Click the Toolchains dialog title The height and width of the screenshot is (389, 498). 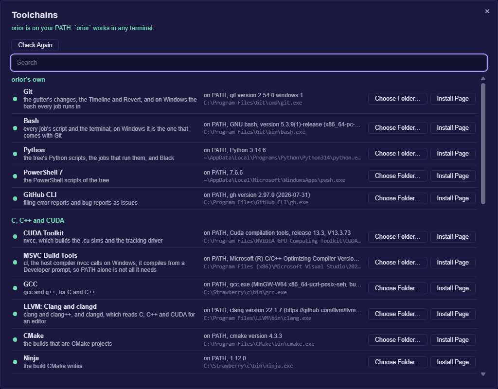point(35,15)
